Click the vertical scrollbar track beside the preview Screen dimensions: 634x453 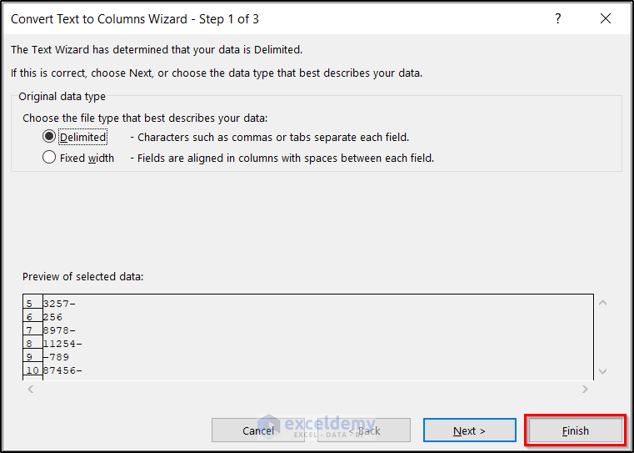point(603,337)
